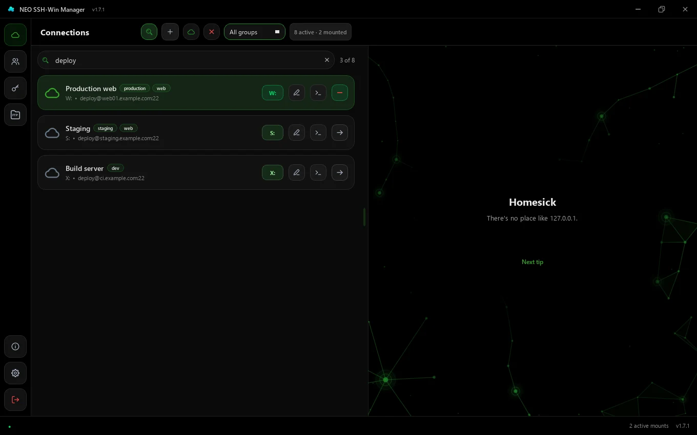Click the W: drive button for Production web
Screen dimensions: 697x435
(x=273, y=93)
